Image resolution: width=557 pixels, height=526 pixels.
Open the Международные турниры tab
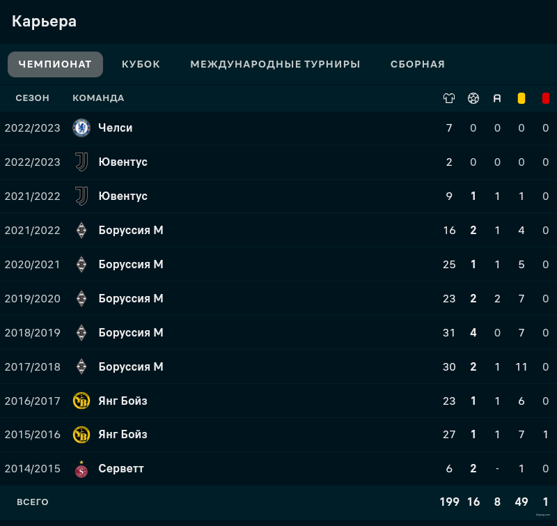275,64
